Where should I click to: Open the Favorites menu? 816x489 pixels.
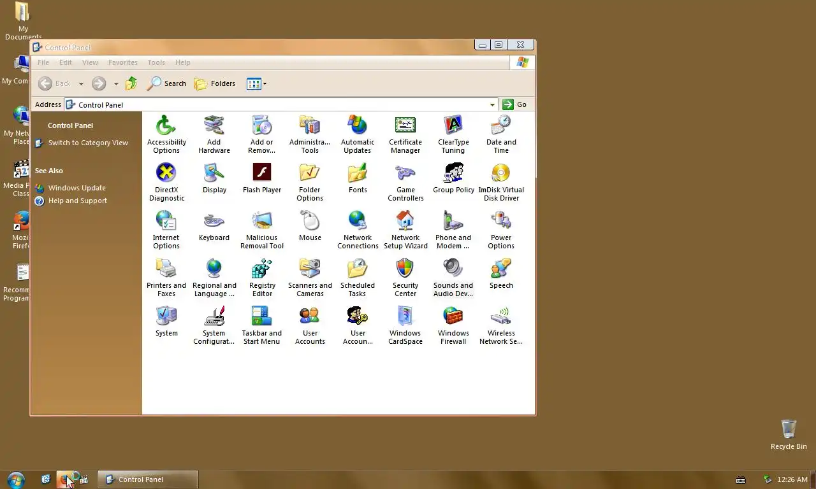click(x=123, y=62)
